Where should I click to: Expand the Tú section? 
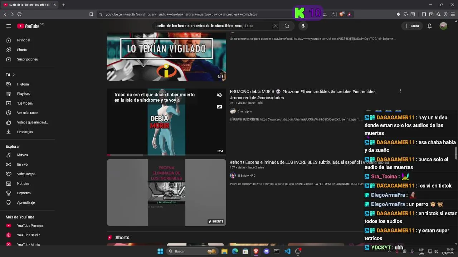click(10, 75)
